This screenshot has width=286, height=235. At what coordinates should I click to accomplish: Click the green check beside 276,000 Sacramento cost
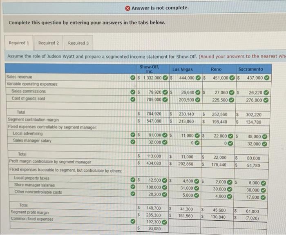point(266,100)
